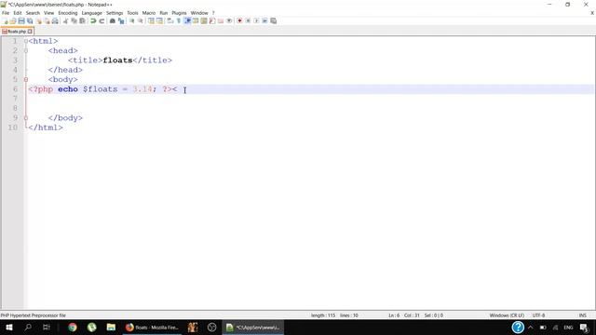Click the Print toolbar icon
The image size is (596, 335).
pyautogui.click(x=55, y=20)
